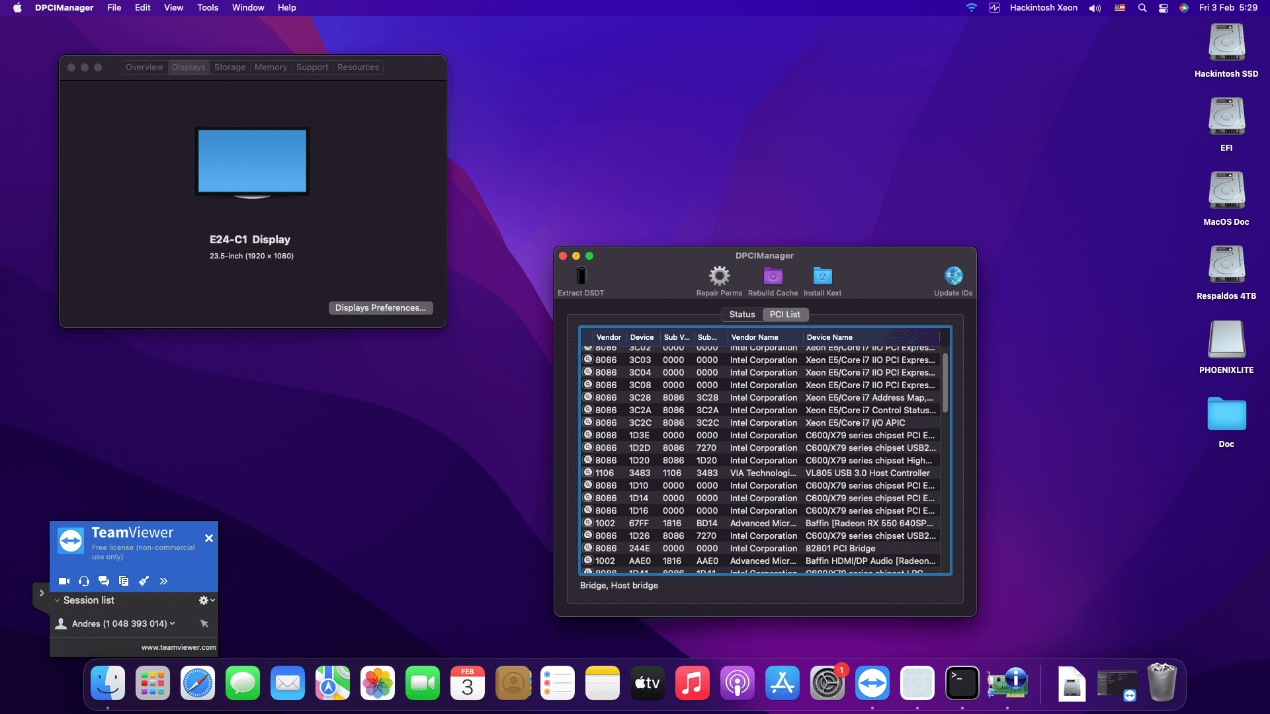Viewport: 1270px width, 714px height.
Task: Select Displays tab in About This Mac
Action: (x=189, y=67)
